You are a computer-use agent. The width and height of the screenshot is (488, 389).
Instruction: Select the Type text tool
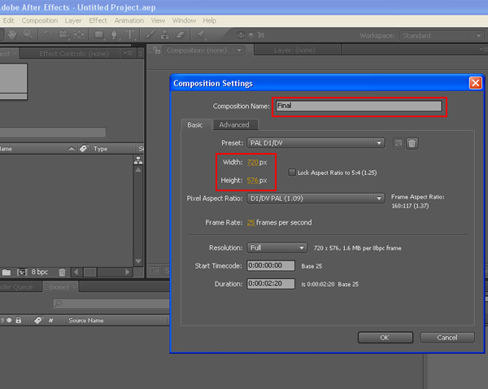pos(130,35)
